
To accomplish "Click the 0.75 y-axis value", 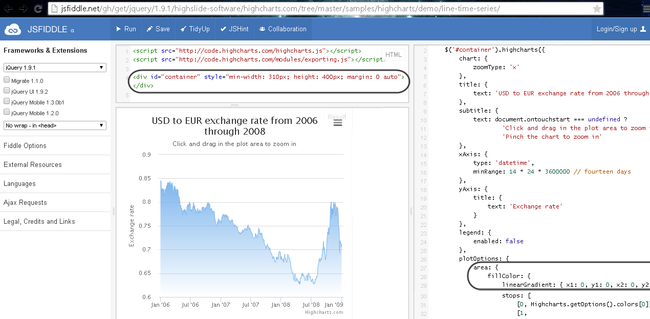I will [x=145, y=226].
